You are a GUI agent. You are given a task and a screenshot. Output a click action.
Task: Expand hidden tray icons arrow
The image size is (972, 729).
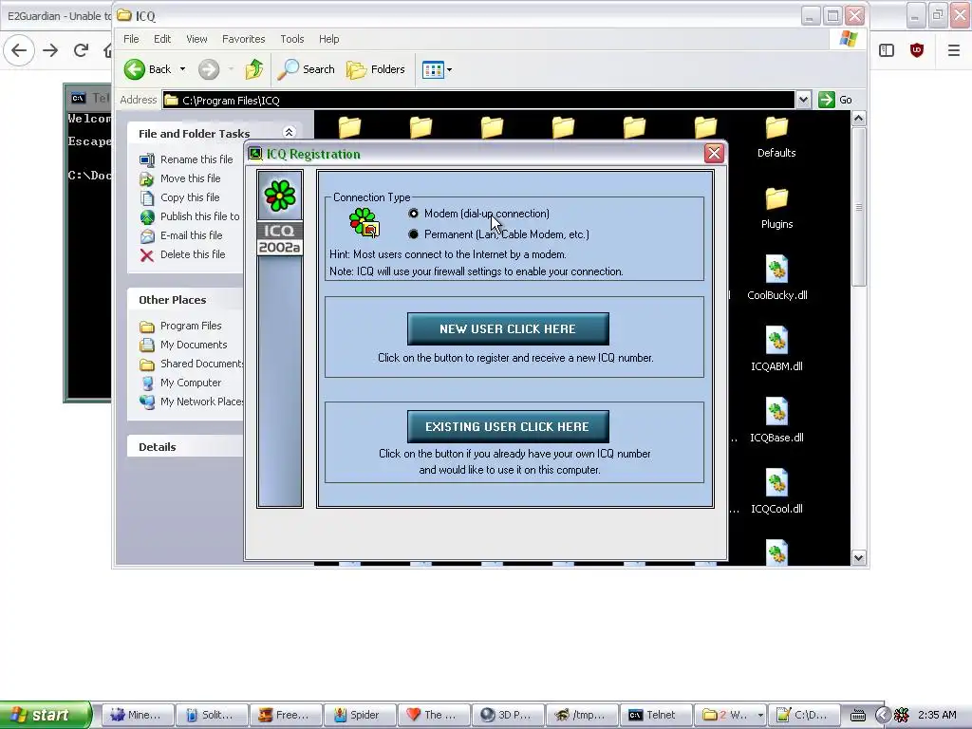click(x=884, y=716)
